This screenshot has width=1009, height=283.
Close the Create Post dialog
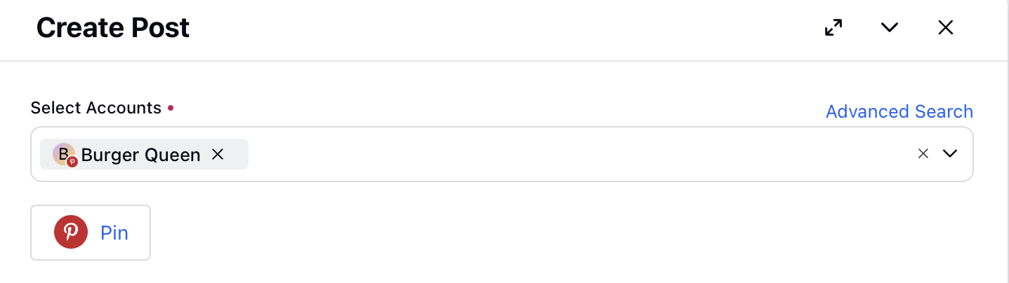tap(946, 27)
